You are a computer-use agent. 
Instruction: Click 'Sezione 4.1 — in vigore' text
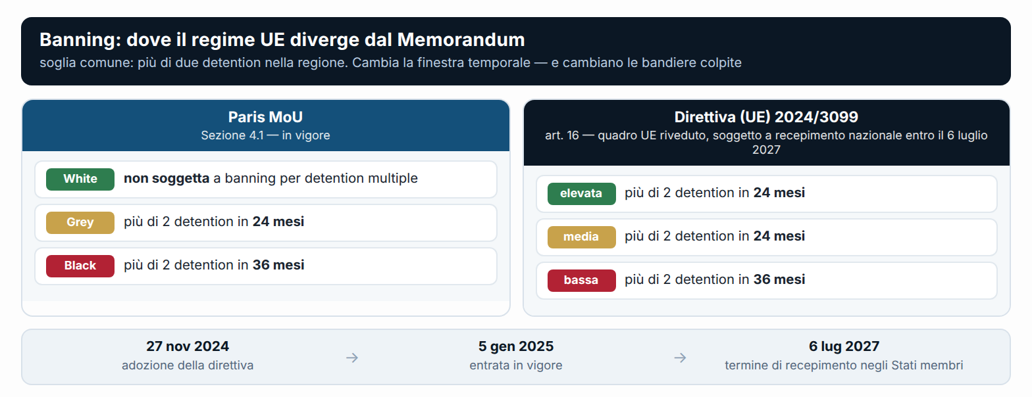[x=265, y=135]
